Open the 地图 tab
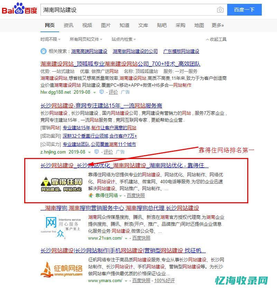 (x=199, y=25)
